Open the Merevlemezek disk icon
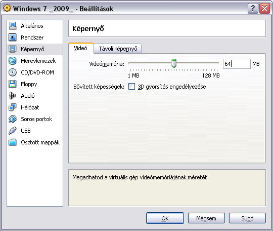The height and width of the screenshot is (231, 273). click(13, 61)
